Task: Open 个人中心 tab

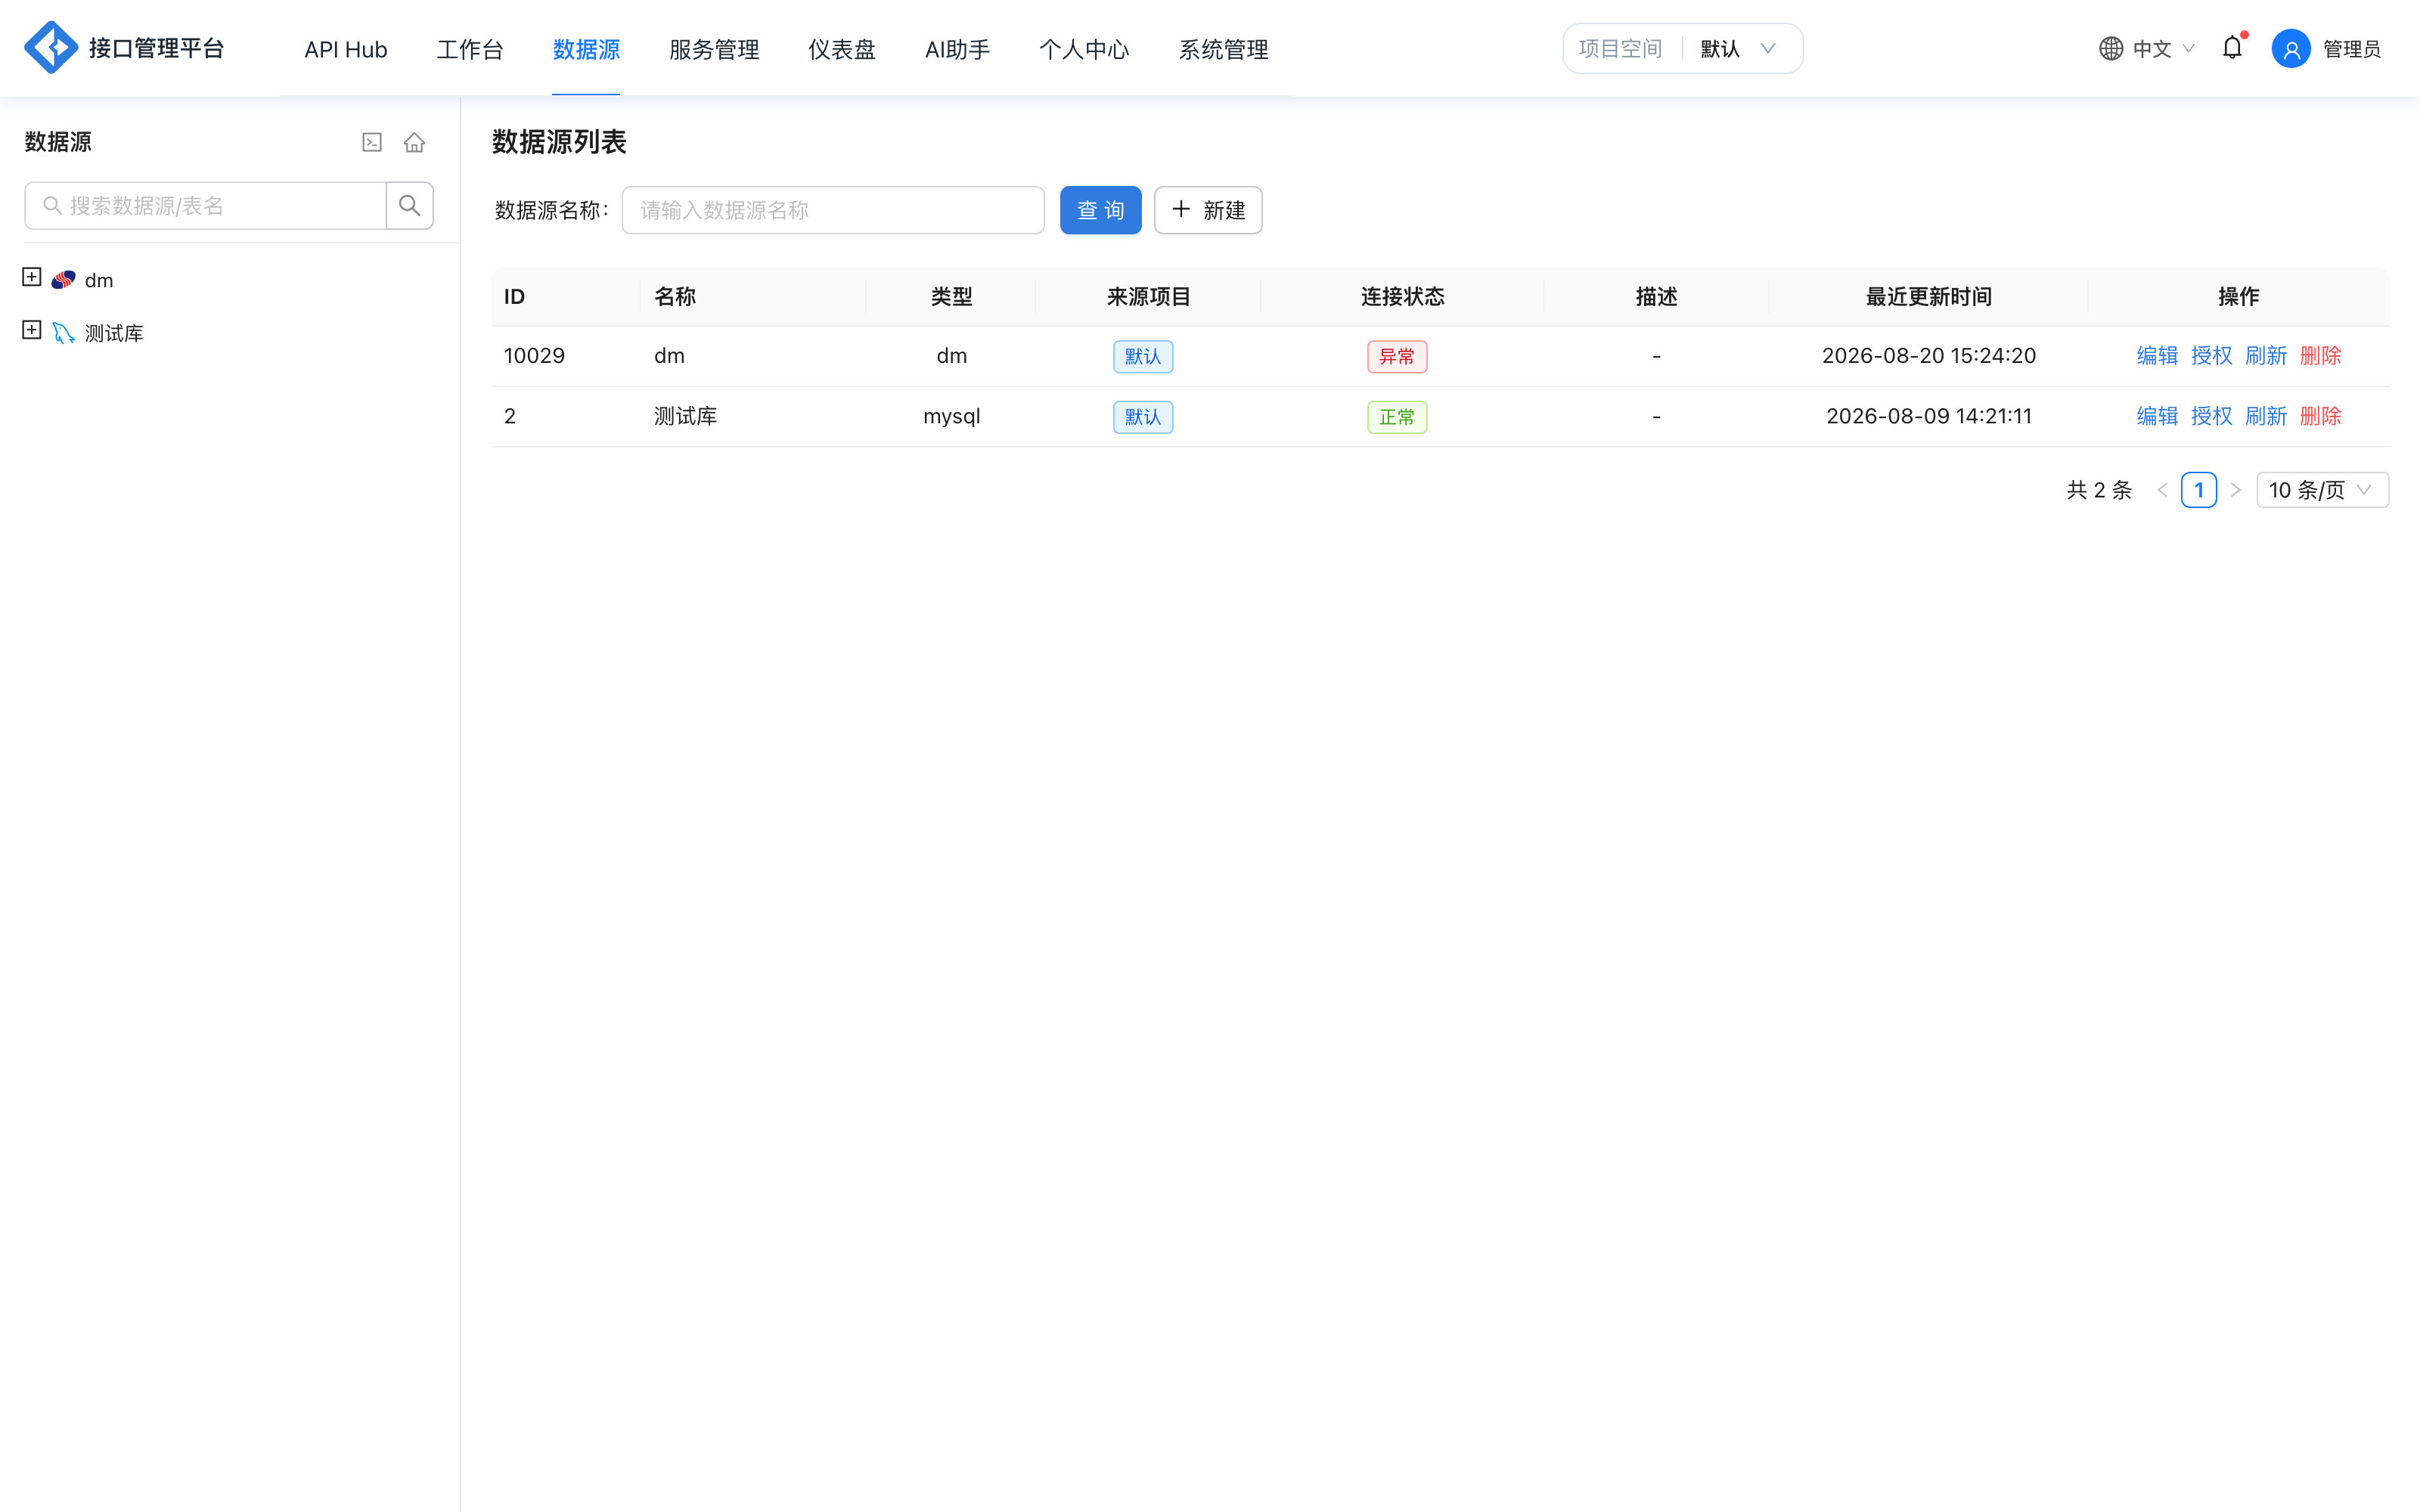Action: coord(1084,49)
